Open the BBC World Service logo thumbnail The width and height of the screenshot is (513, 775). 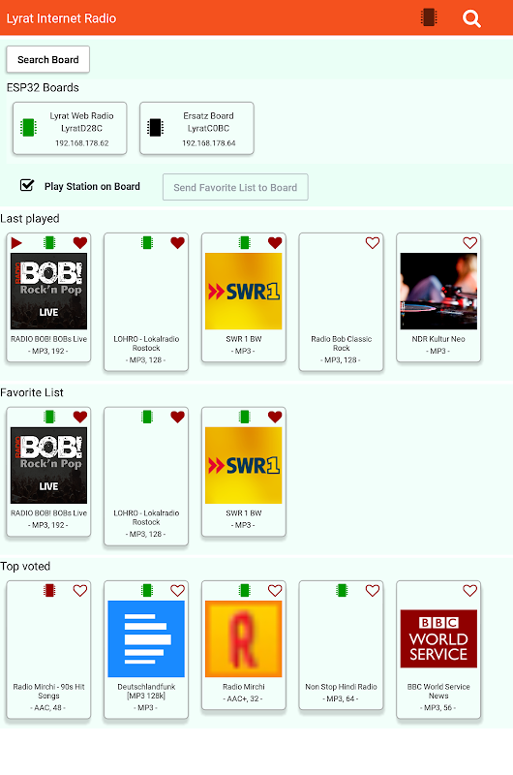point(438,638)
